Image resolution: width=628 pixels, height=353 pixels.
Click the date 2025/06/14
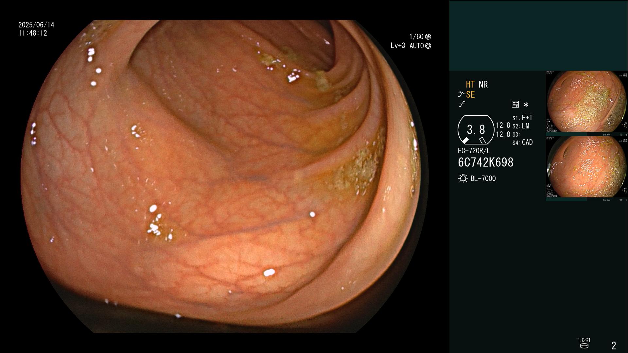tap(36, 25)
